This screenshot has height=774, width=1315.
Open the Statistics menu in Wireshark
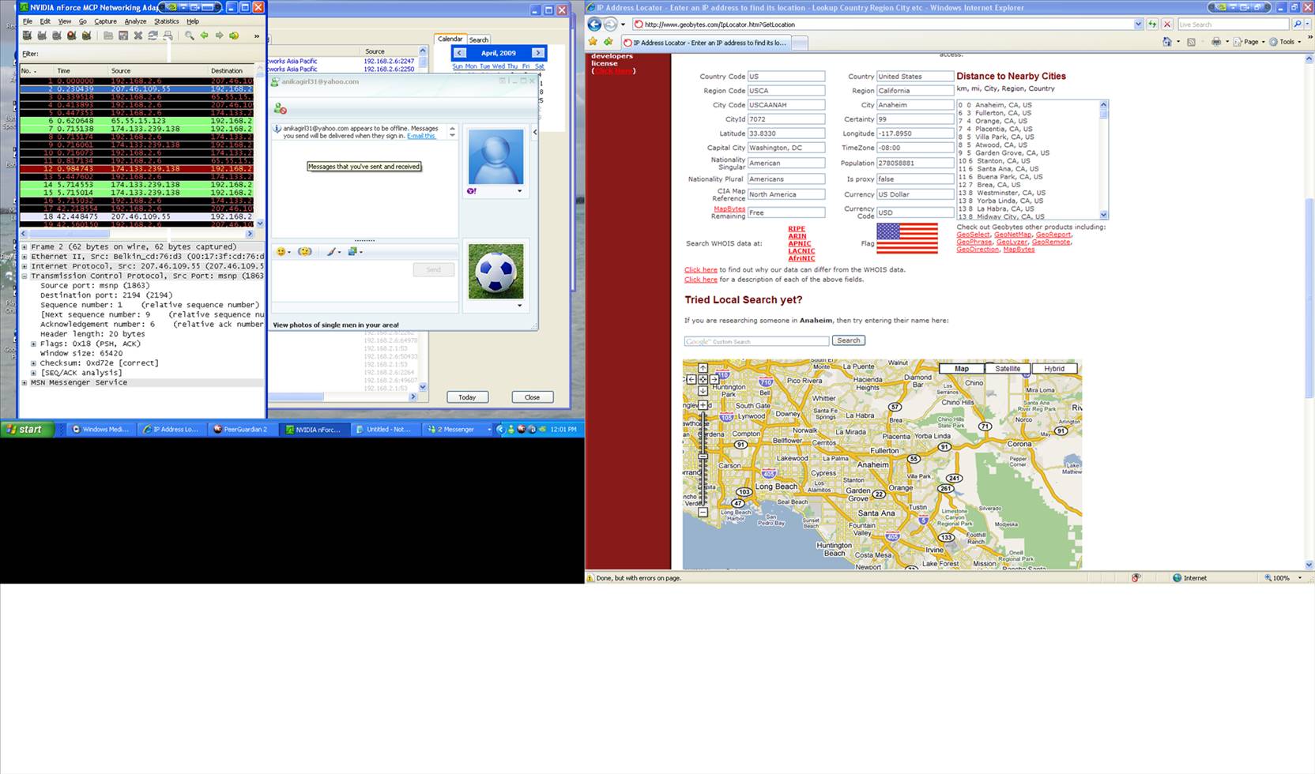(166, 21)
